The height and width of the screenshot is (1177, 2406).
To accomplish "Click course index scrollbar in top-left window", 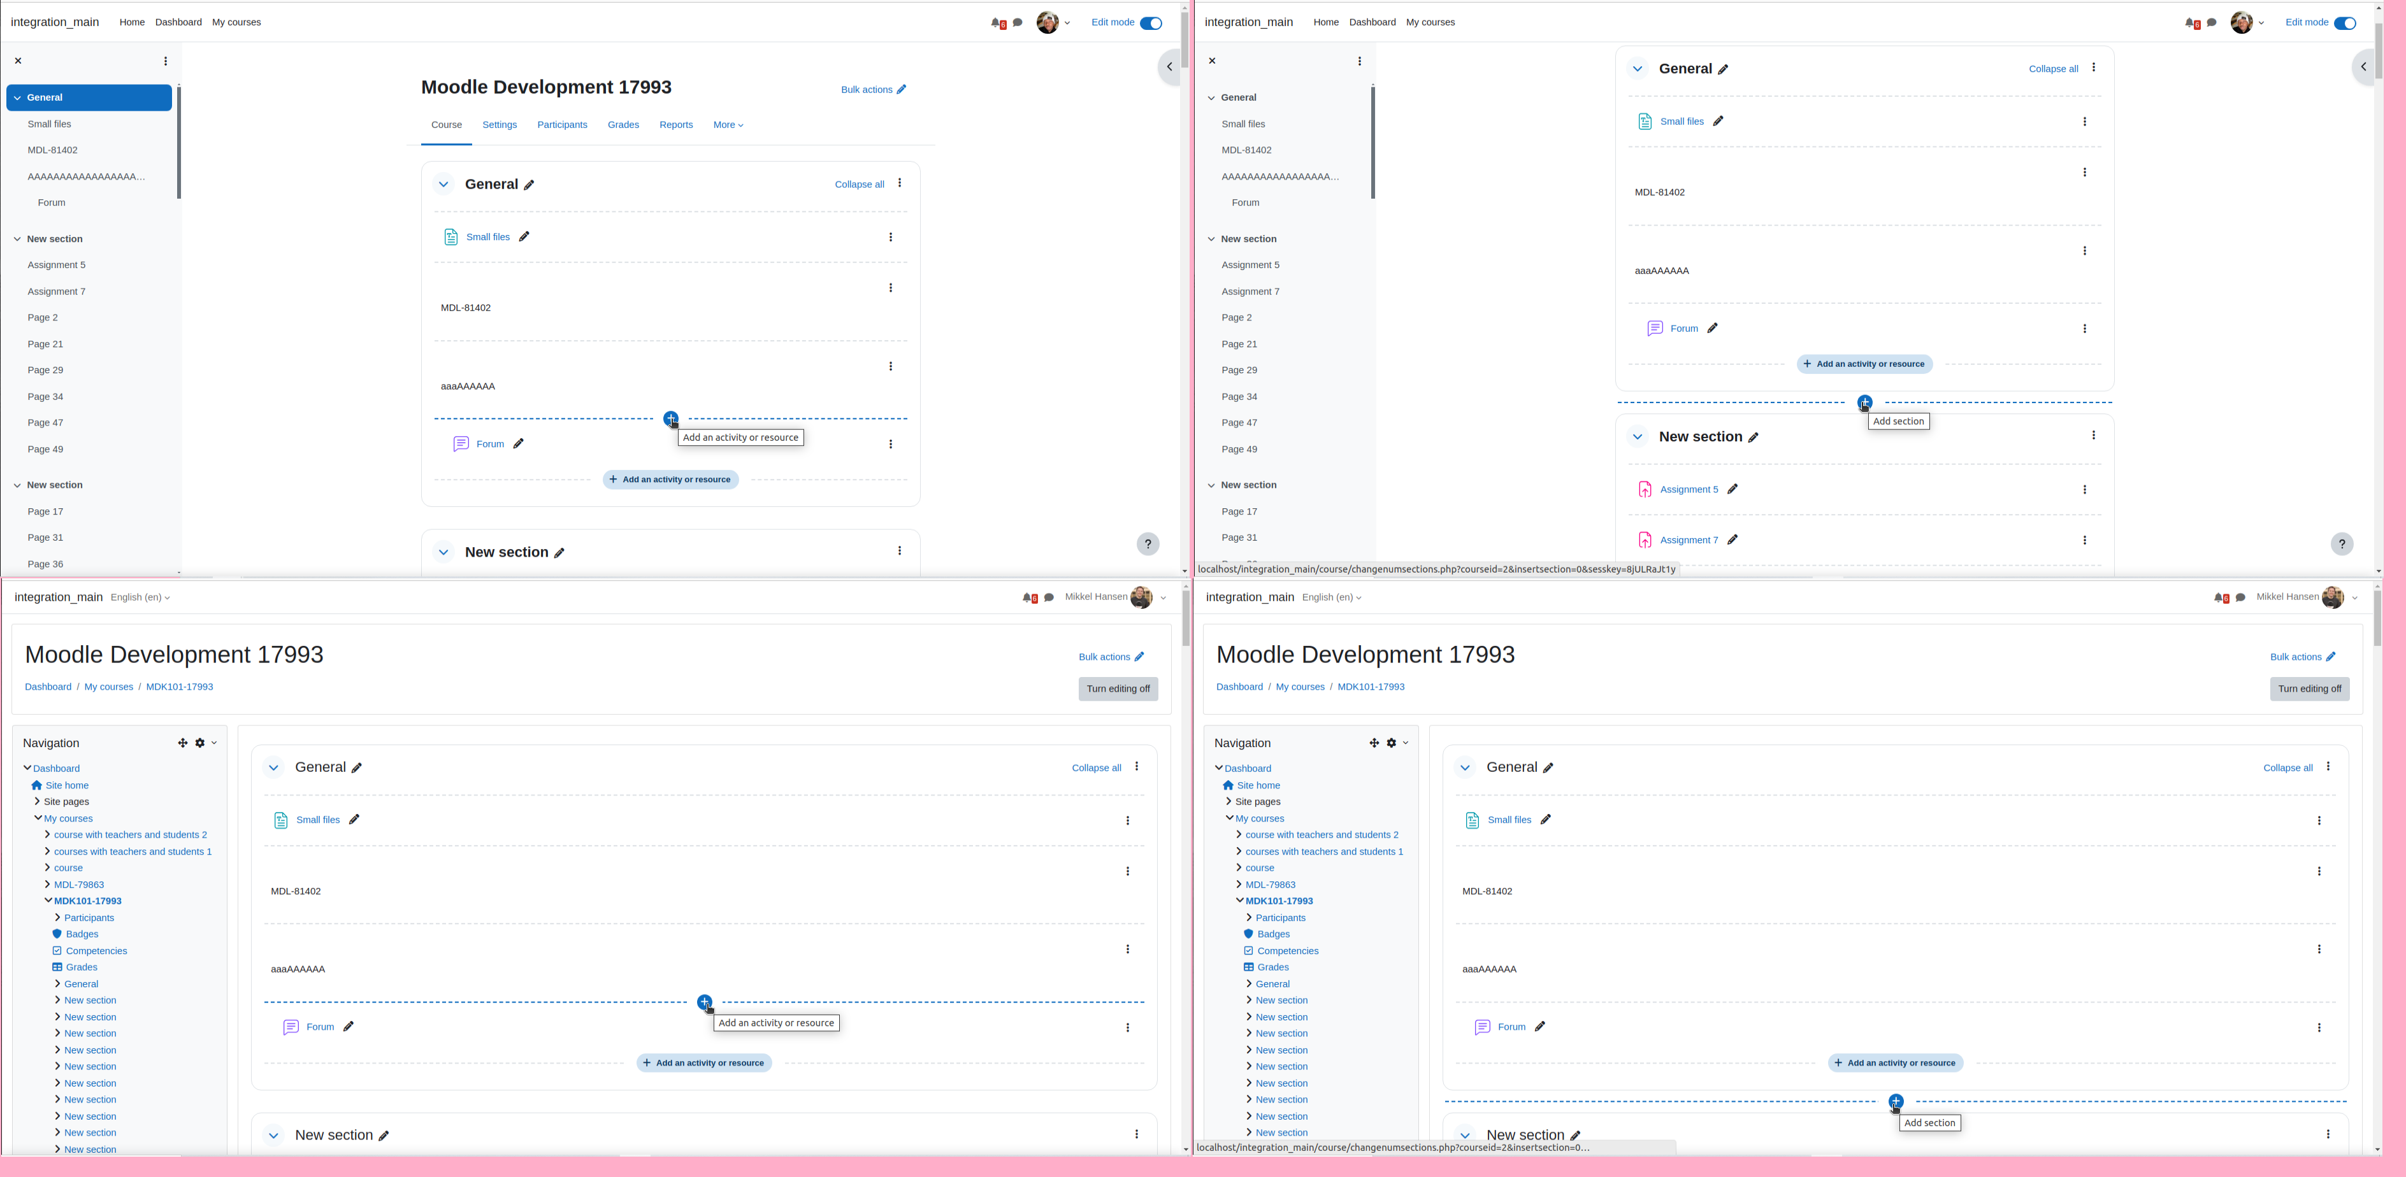I will (x=178, y=143).
